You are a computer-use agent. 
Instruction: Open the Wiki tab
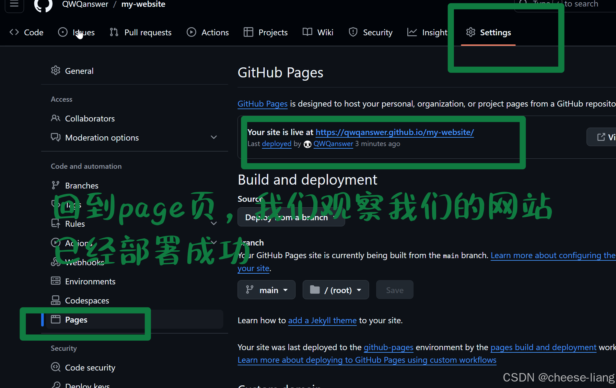point(318,32)
